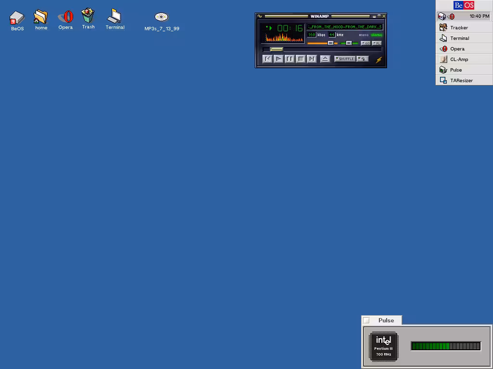The width and height of the screenshot is (493, 369).
Task: Click the lightning bolt icon in Winamp
Action: pyautogui.click(x=379, y=60)
